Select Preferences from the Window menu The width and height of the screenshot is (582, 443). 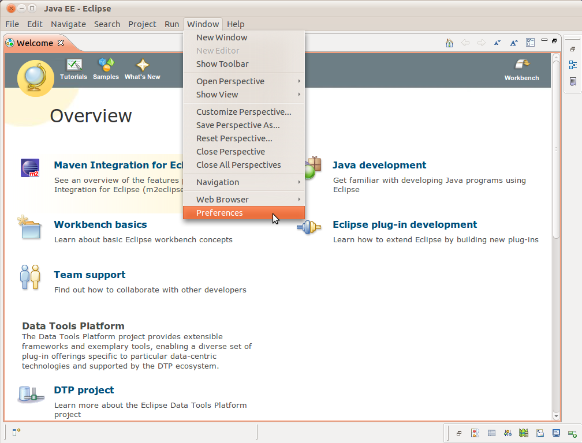point(219,213)
